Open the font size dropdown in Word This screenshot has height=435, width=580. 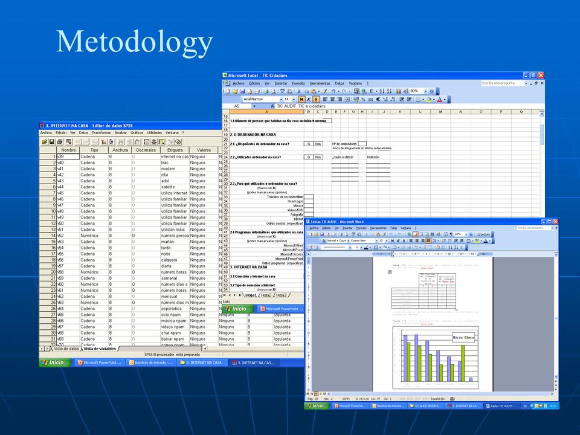tap(387, 241)
